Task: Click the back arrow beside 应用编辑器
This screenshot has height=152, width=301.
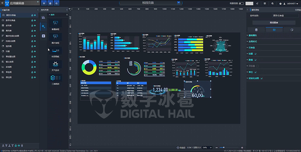Action: click(2, 3)
